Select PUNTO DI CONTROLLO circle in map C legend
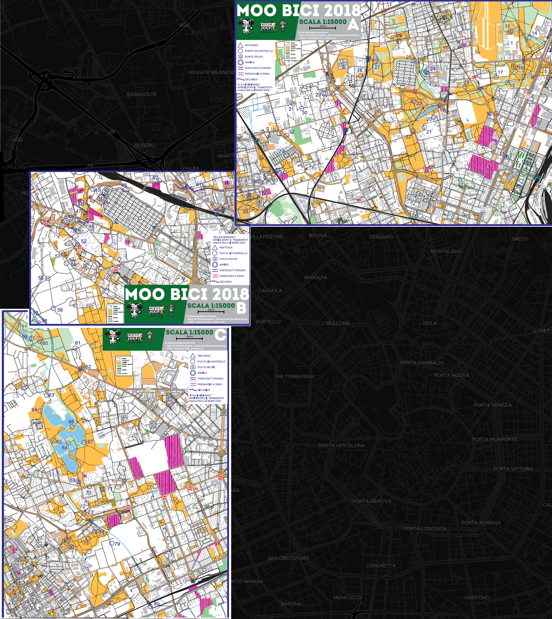The height and width of the screenshot is (619, 552). coord(193,361)
